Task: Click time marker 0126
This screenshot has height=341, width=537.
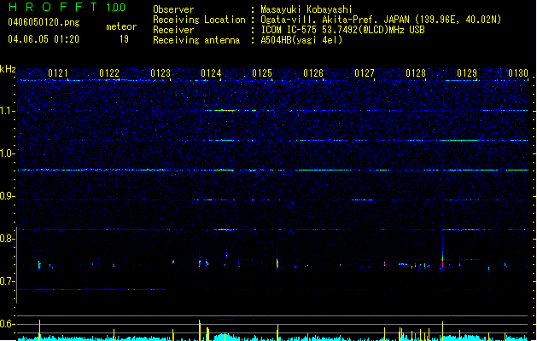Action: [313, 73]
